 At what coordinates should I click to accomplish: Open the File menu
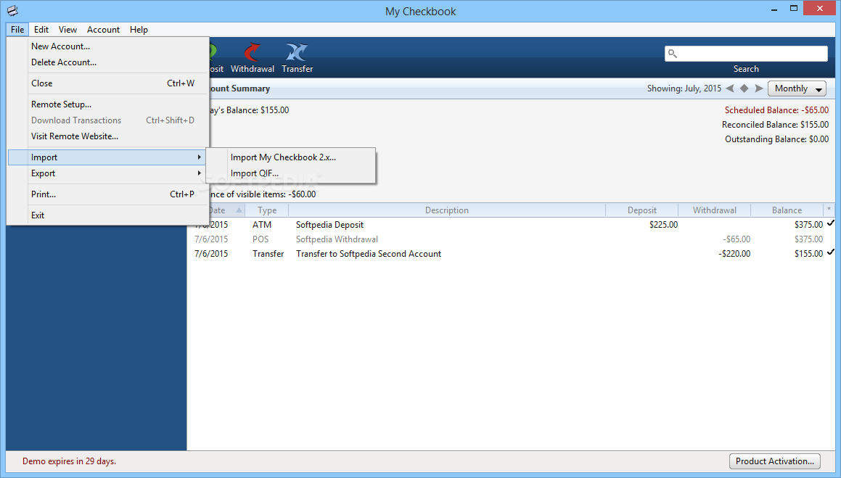click(x=17, y=30)
